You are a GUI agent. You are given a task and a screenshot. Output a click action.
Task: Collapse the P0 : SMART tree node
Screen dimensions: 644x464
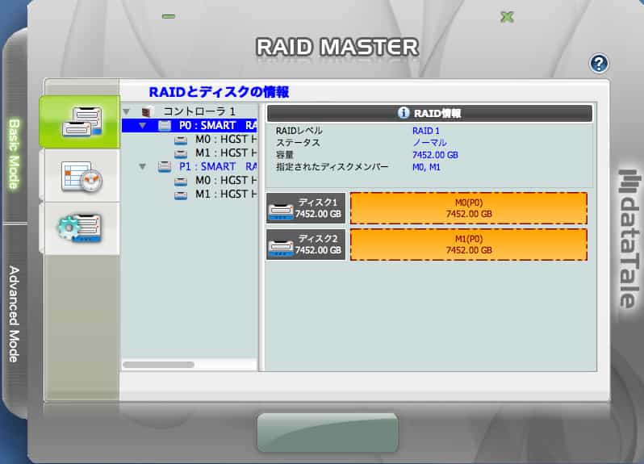point(143,125)
